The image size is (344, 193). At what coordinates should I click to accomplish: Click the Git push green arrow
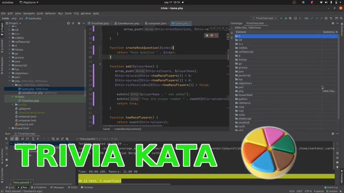coord(321,18)
